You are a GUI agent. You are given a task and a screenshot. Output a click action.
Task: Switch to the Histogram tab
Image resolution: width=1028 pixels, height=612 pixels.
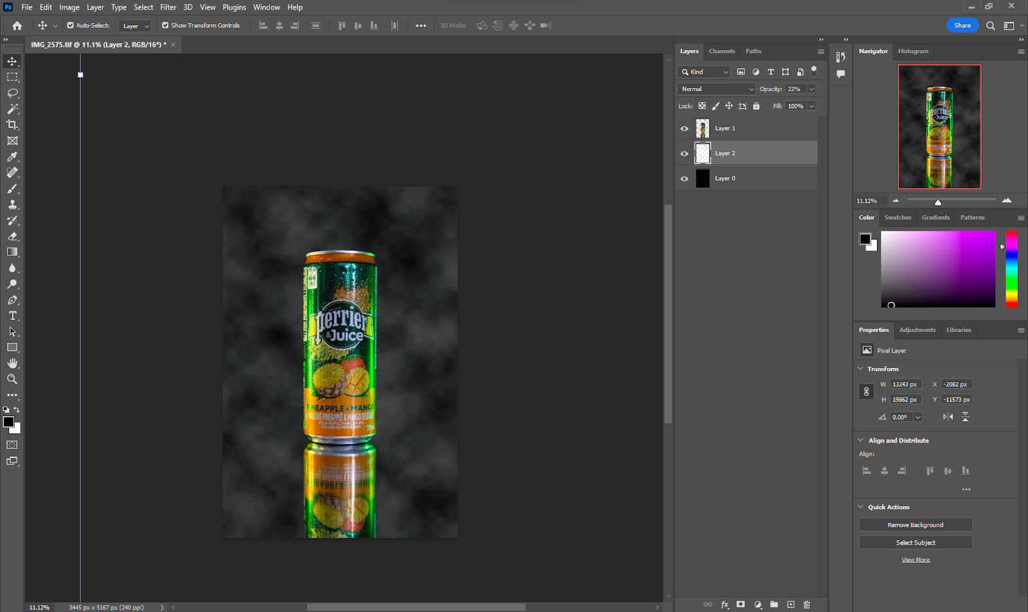pyautogui.click(x=913, y=51)
